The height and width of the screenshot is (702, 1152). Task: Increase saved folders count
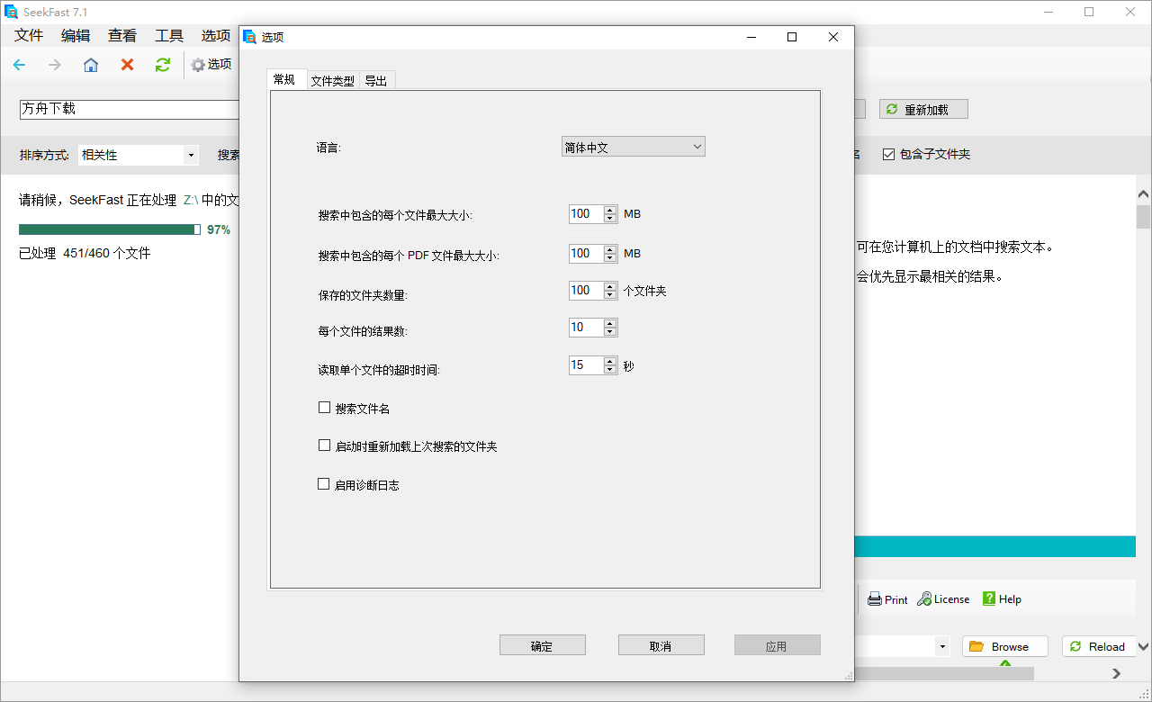(610, 286)
